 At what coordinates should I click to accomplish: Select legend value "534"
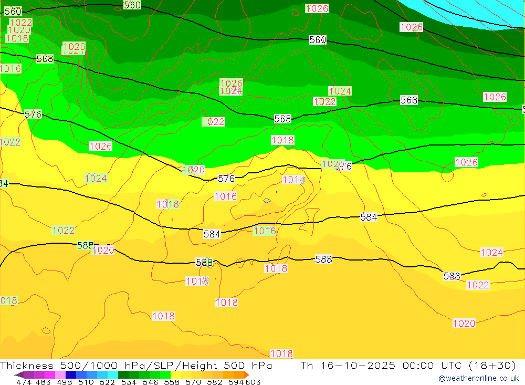pyautogui.click(x=129, y=382)
